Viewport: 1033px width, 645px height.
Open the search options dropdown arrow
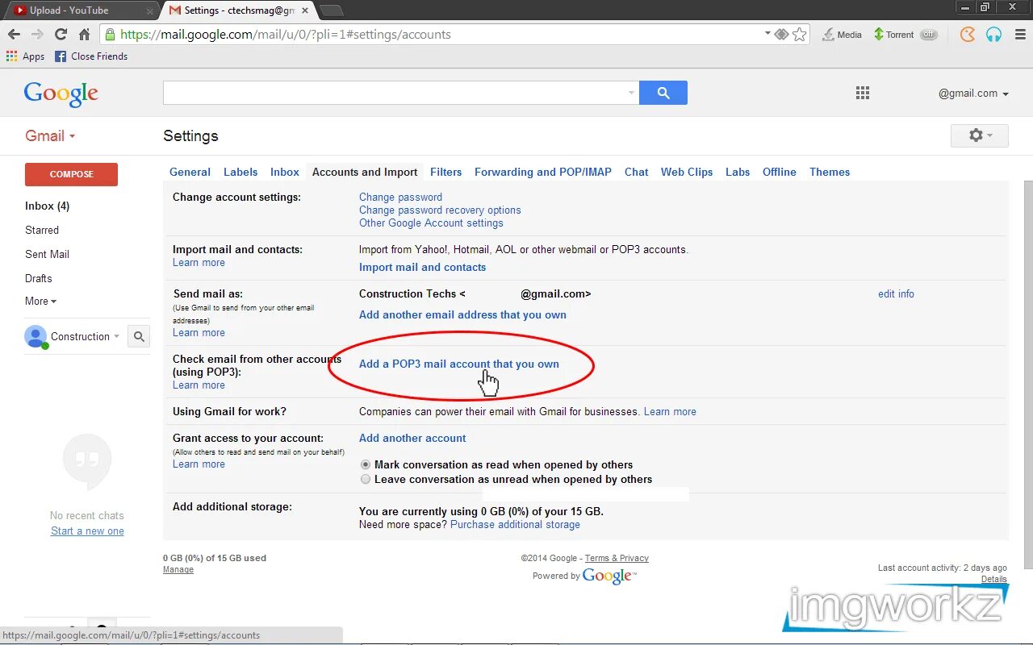click(x=631, y=93)
